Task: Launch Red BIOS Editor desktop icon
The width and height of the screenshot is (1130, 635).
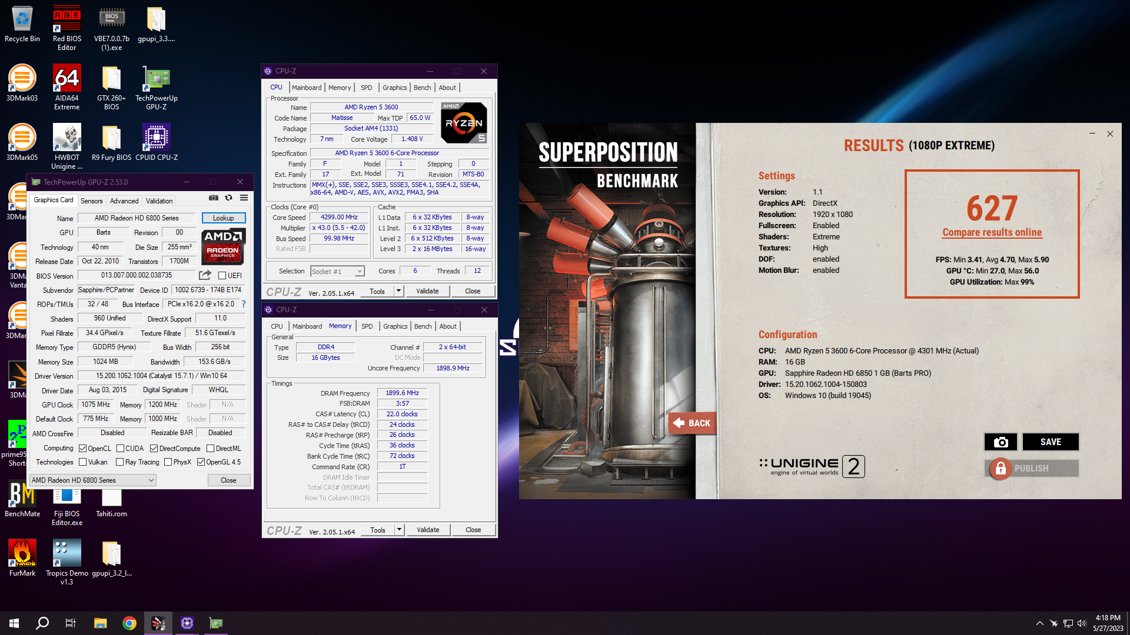Action: pyautogui.click(x=67, y=28)
